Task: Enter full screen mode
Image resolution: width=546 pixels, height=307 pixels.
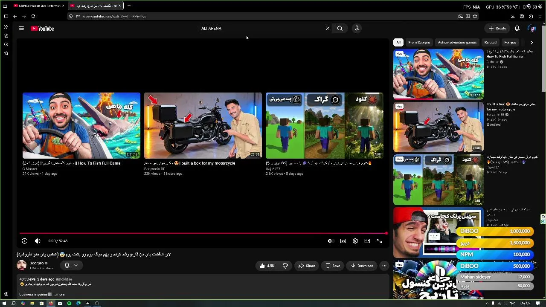Action: click(x=379, y=241)
